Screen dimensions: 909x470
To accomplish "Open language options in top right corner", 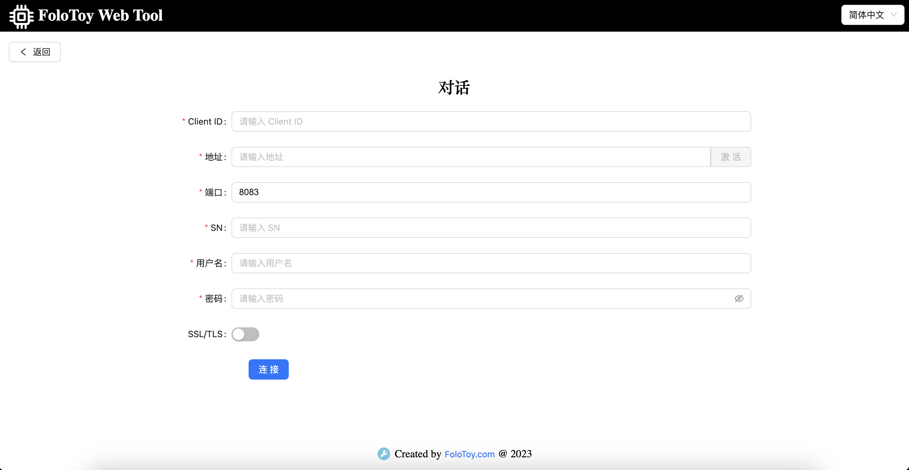I will (x=872, y=15).
